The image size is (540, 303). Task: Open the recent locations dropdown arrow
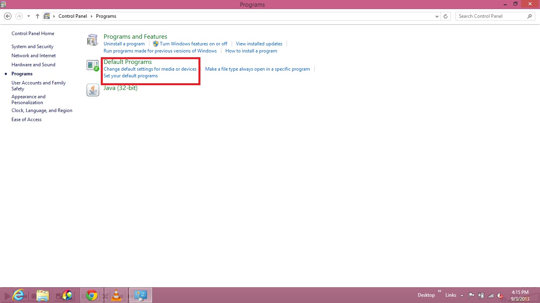pyautogui.click(x=28, y=16)
